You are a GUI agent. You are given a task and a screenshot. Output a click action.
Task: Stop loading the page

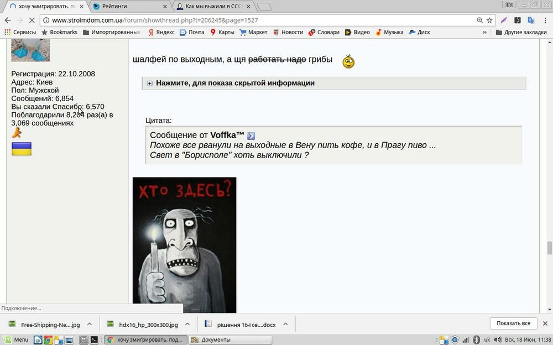point(32,20)
